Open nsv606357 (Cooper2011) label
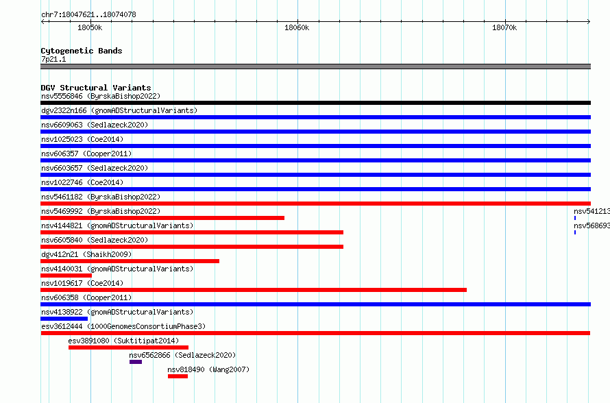610x403 pixels. [86, 154]
